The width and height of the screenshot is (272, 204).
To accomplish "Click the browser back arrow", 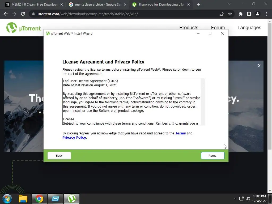I will pyautogui.click(x=6, y=14).
